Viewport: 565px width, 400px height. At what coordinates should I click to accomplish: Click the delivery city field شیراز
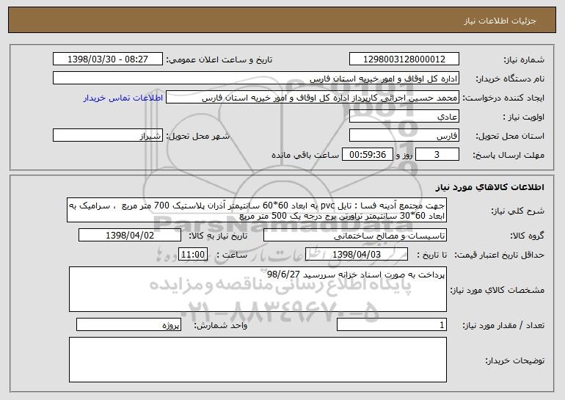108,136
